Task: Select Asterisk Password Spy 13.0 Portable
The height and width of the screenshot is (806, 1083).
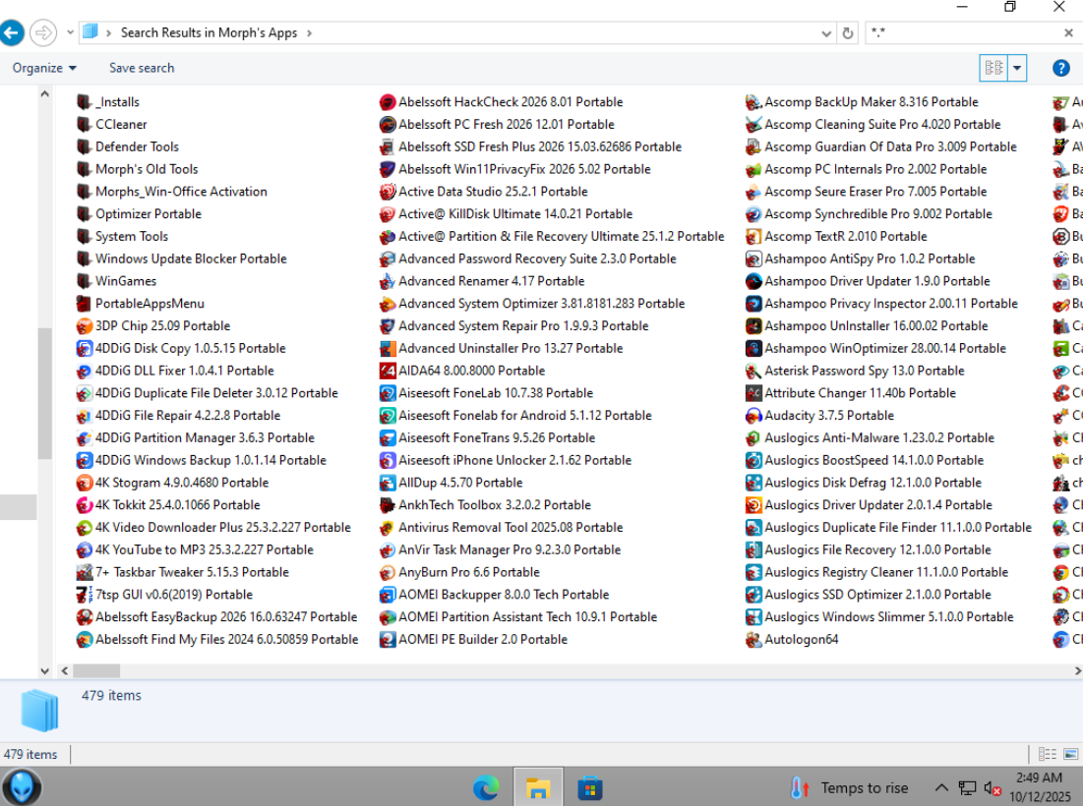Action: (x=855, y=371)
